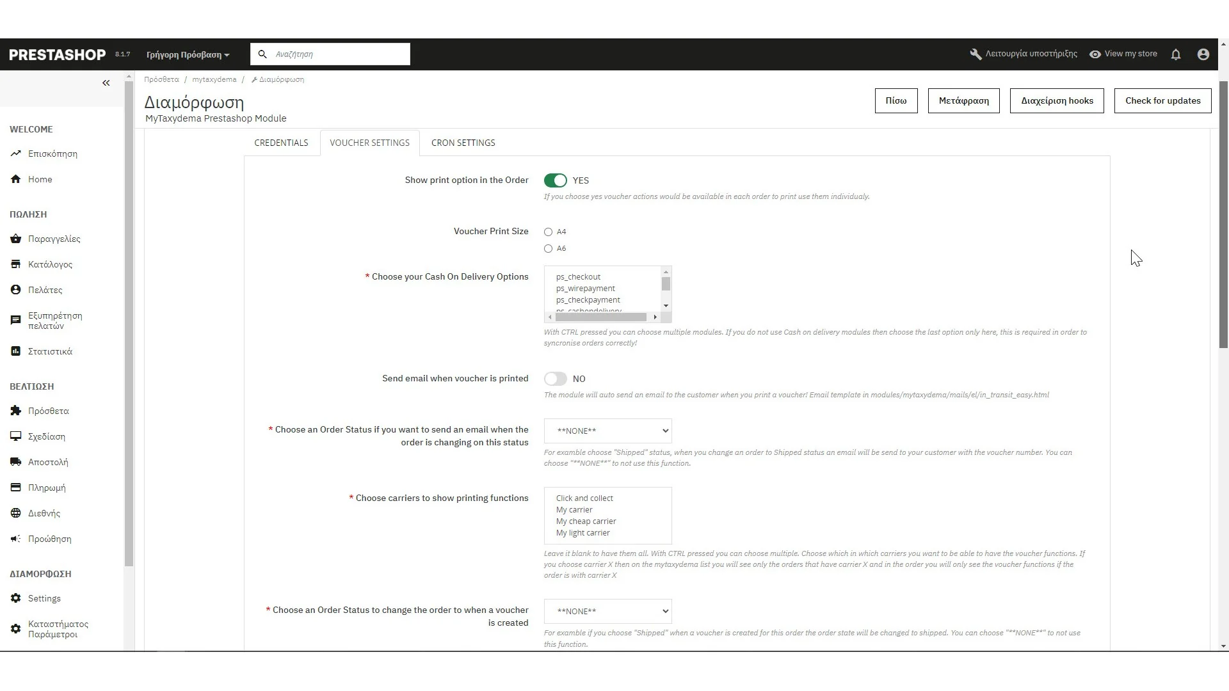Image resolution: width=1229 pixels, height=691 pixels.
Task: Click the Check for updates button
Action: tap(1162, 101)
